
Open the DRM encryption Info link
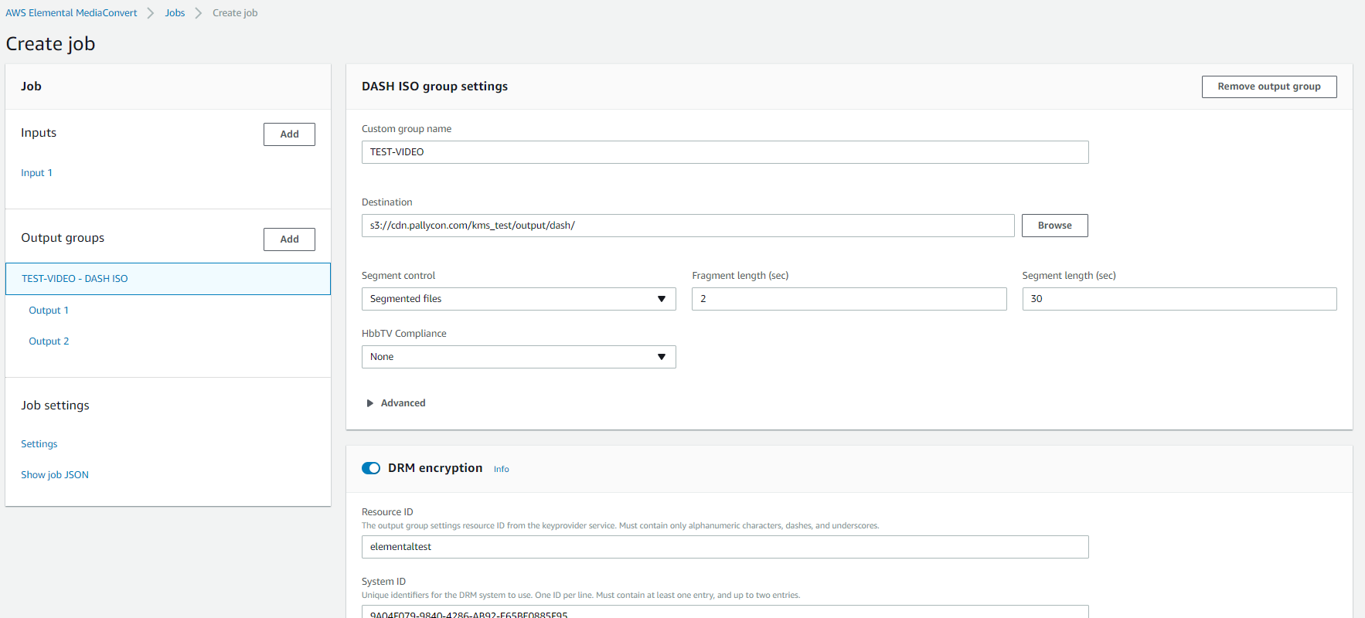coord(502,469)
